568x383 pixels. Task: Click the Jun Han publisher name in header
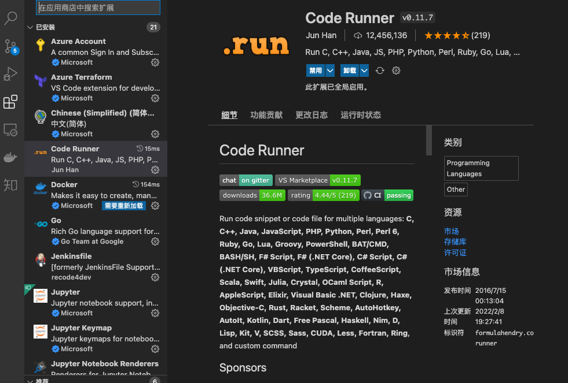pos(321,35)
